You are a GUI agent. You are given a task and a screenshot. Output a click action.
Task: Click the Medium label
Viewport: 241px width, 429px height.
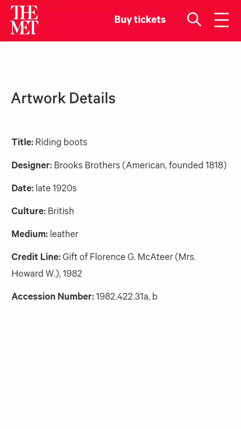(x=30, y=234)
